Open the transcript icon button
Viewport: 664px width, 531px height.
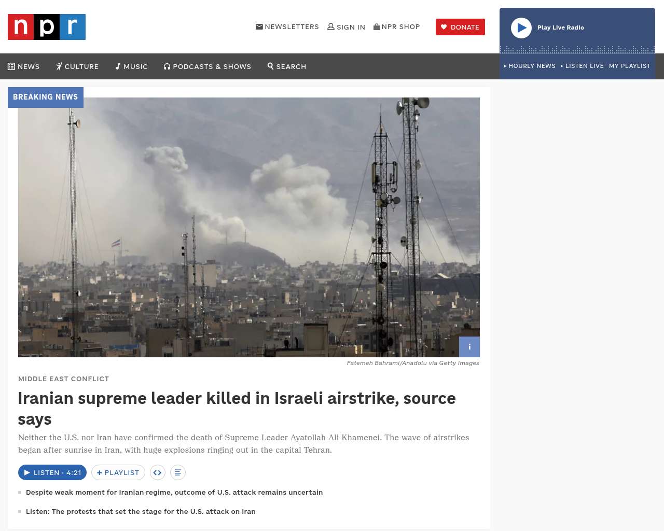178,472
